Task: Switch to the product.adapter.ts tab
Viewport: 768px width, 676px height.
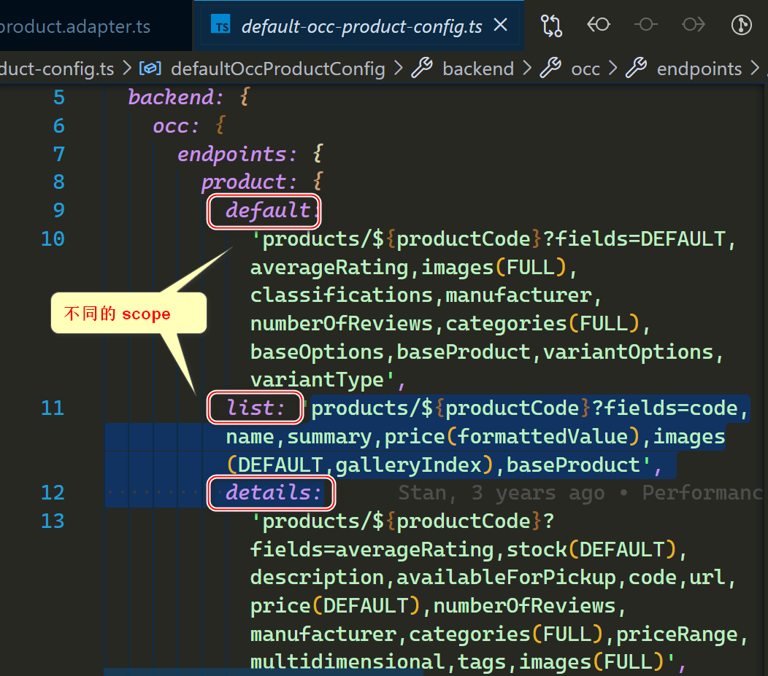Action: click(75, 26)
